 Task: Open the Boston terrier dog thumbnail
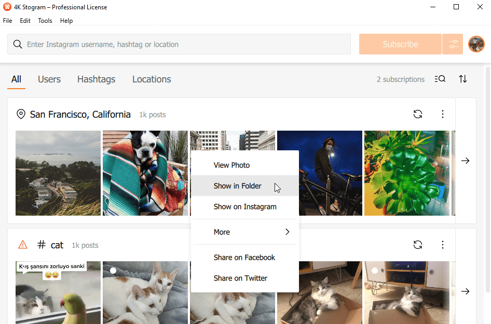pos(145,173)
